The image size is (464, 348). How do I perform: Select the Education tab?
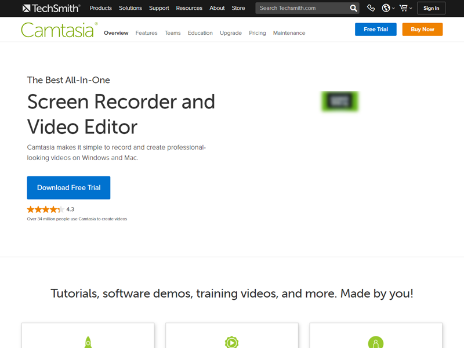pyautogui.click(x=200, y=33)
